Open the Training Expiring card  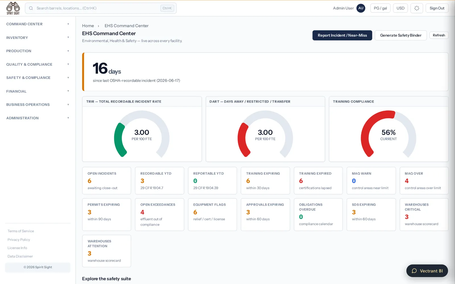point(265,181)
